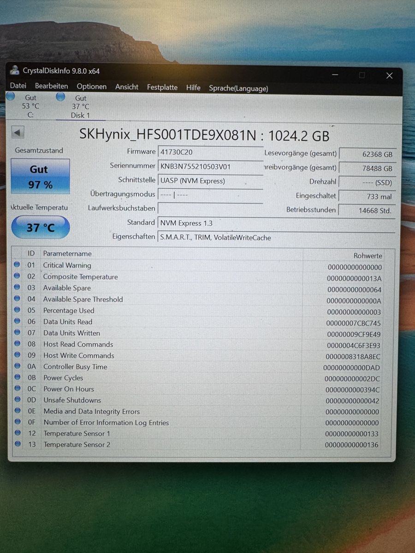This screenshot has width=415, height=553.
Task: Click status dot icon for Power Cycles
Action: pos(17,377)
